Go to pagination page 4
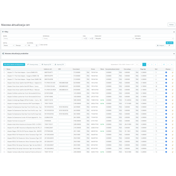176x176 pixels. pyautogui.click(x=155, y=65)
